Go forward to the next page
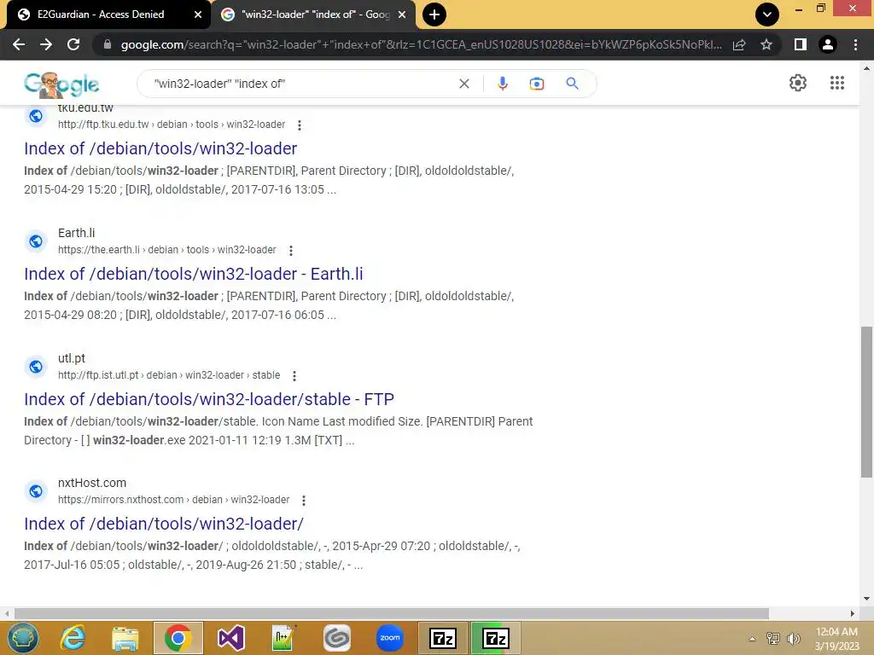 coord(46,44)
